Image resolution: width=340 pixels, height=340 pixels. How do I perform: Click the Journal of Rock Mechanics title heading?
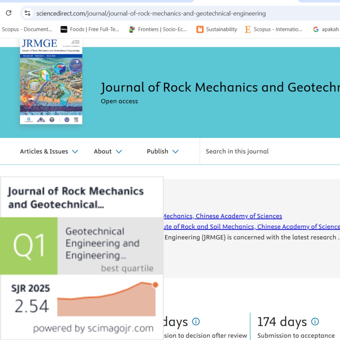coord(220,88)
